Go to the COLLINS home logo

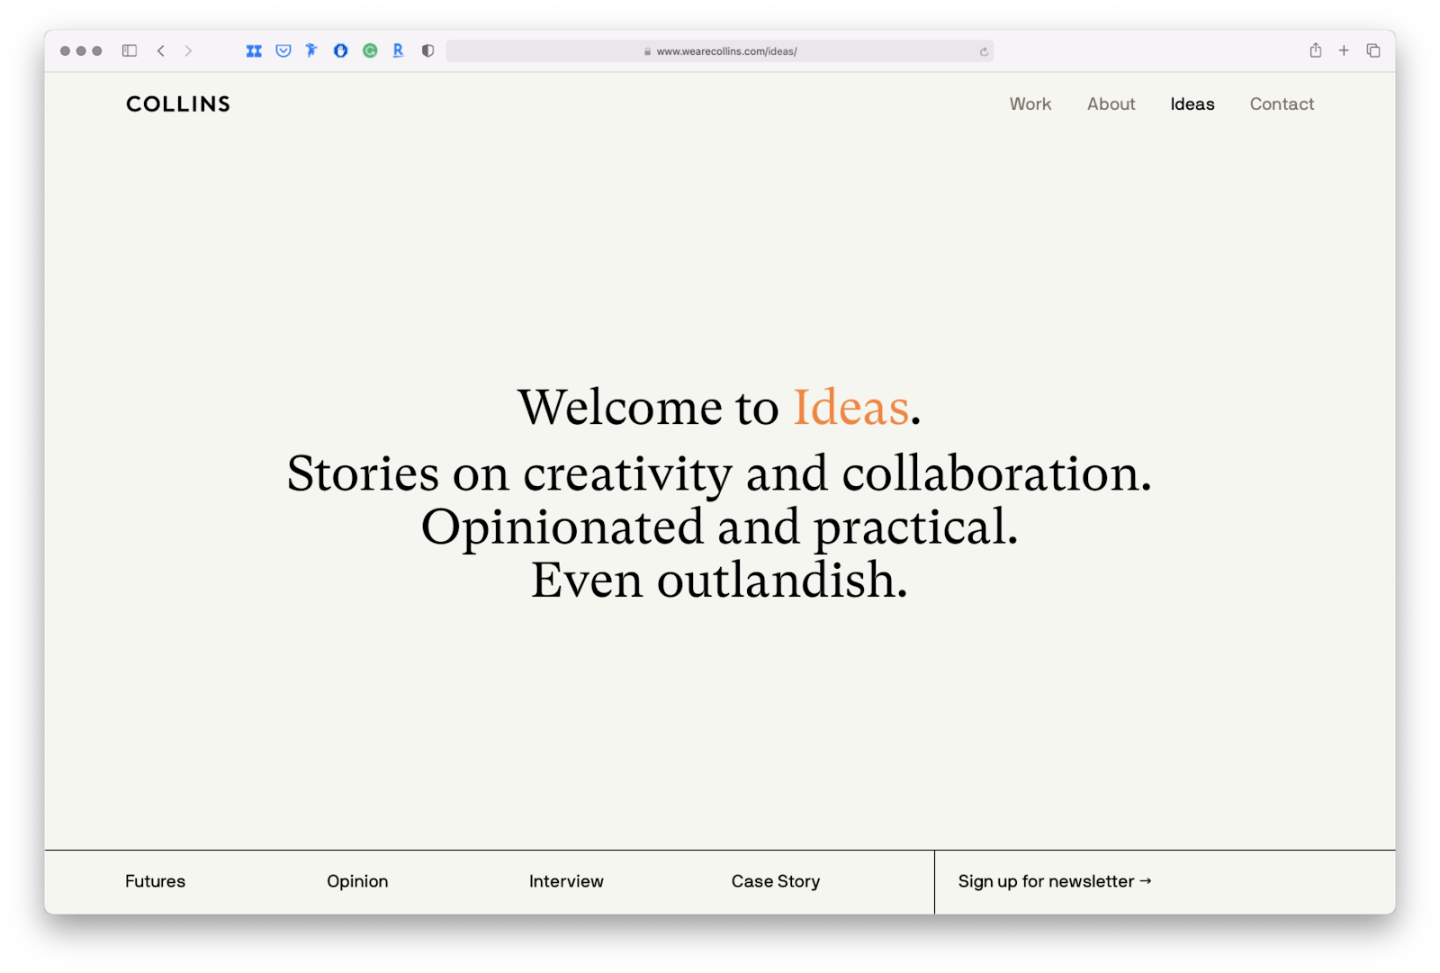coord(178,104)
